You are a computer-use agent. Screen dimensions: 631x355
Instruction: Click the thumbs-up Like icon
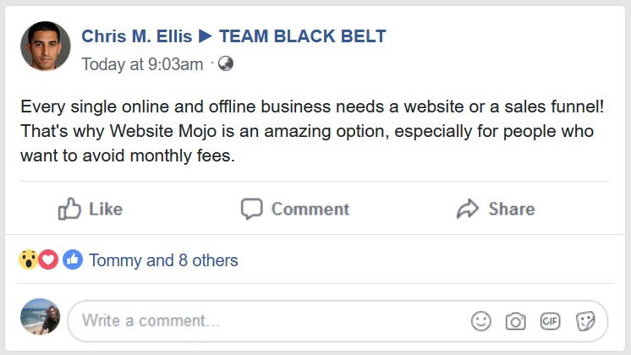[69, 209]
